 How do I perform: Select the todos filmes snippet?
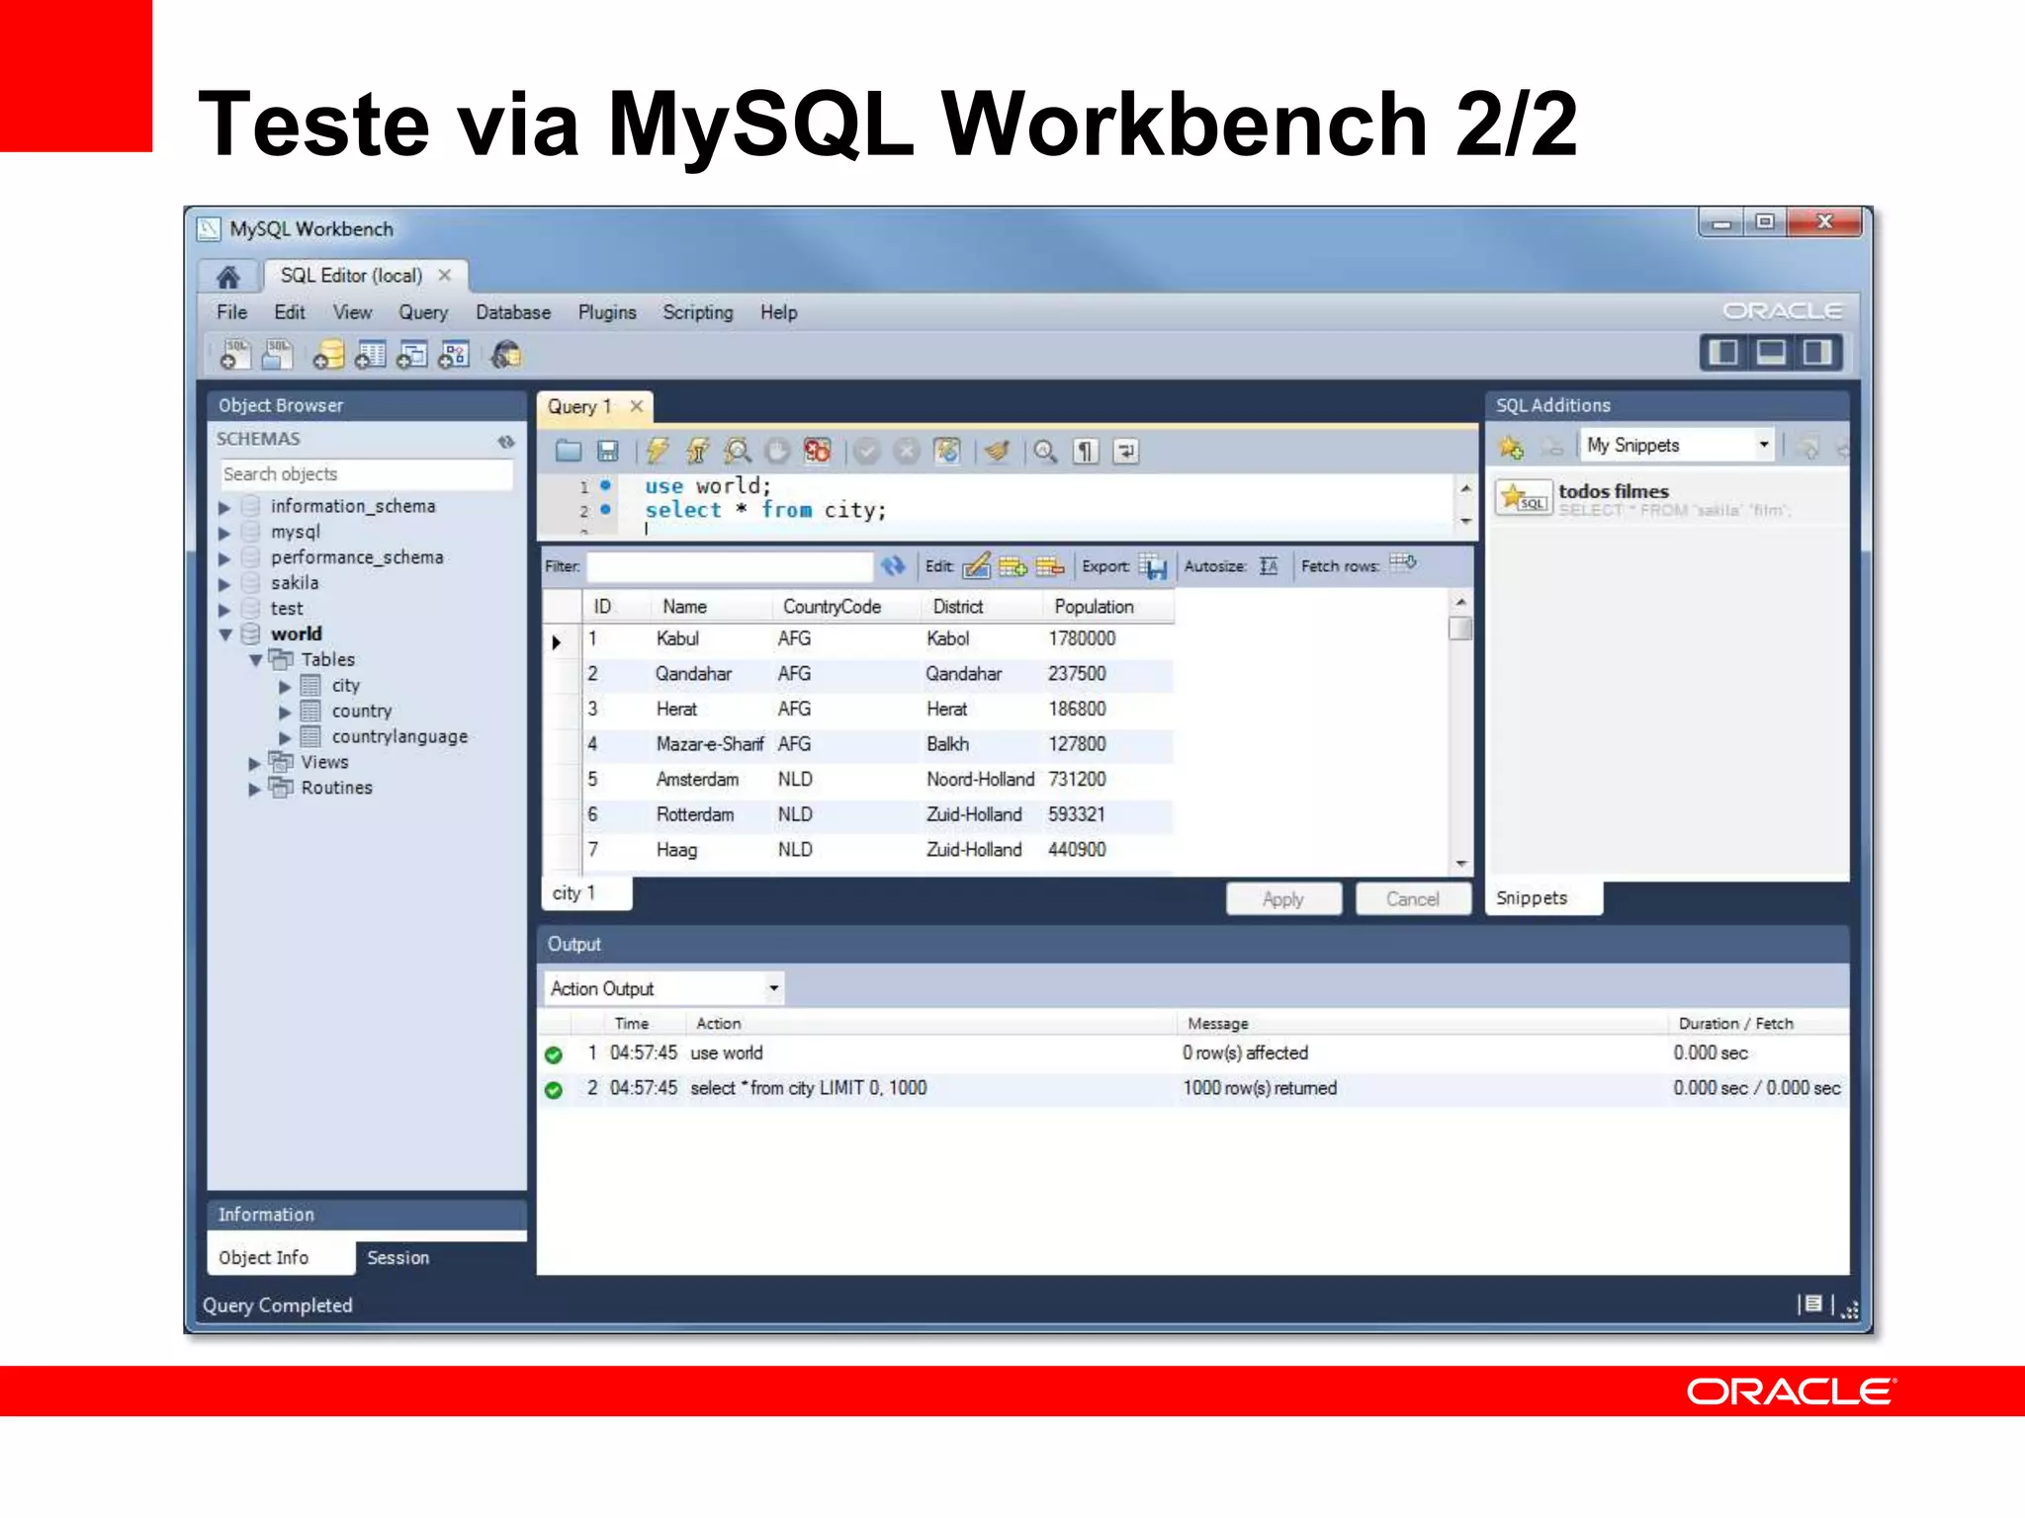(x=1666, y=499)
